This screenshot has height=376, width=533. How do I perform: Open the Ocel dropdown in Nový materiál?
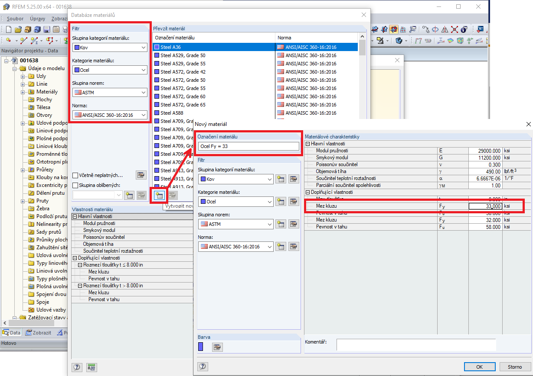(235, 201)
